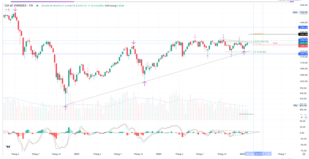Click the red W-M text label
The width and height of the screenshot is (309, 159).
pyautogui.click(x=275, y=43)
